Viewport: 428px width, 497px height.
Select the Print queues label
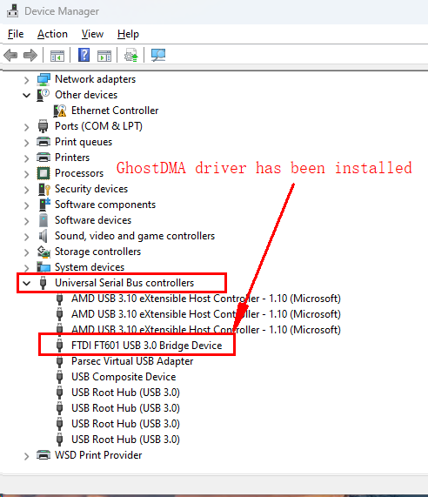point(84,142)
